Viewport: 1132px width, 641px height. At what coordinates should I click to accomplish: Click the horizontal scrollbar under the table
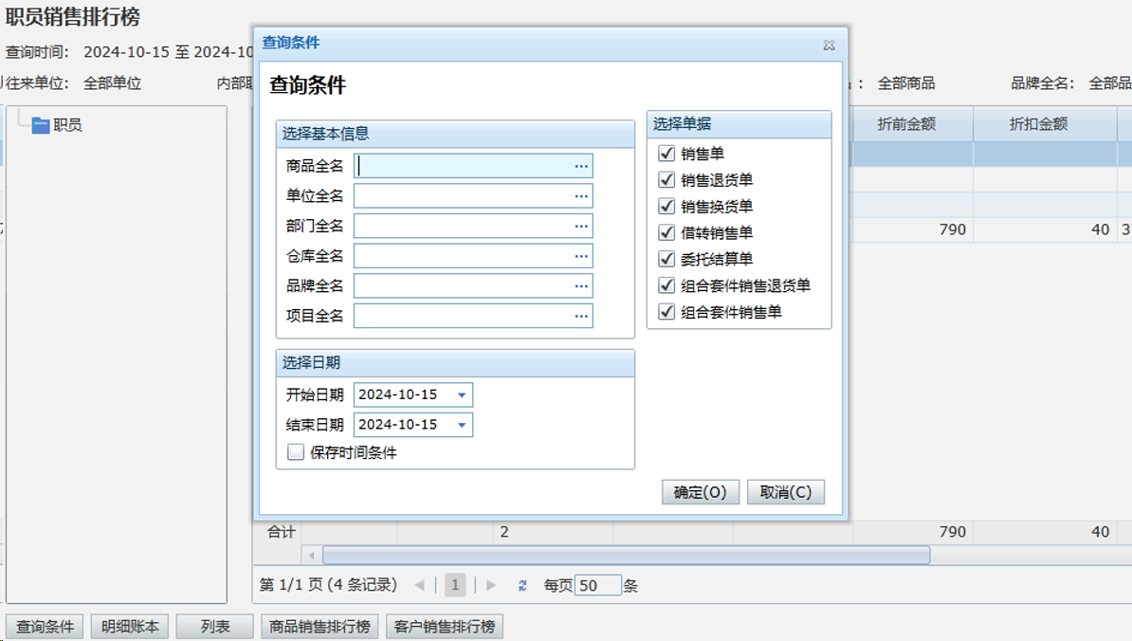click(626, 556)
